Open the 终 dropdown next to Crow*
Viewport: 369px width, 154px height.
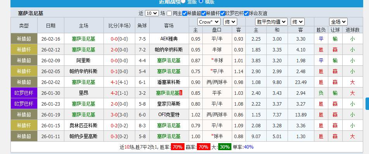pyautogui.click(x=230, y=22)
